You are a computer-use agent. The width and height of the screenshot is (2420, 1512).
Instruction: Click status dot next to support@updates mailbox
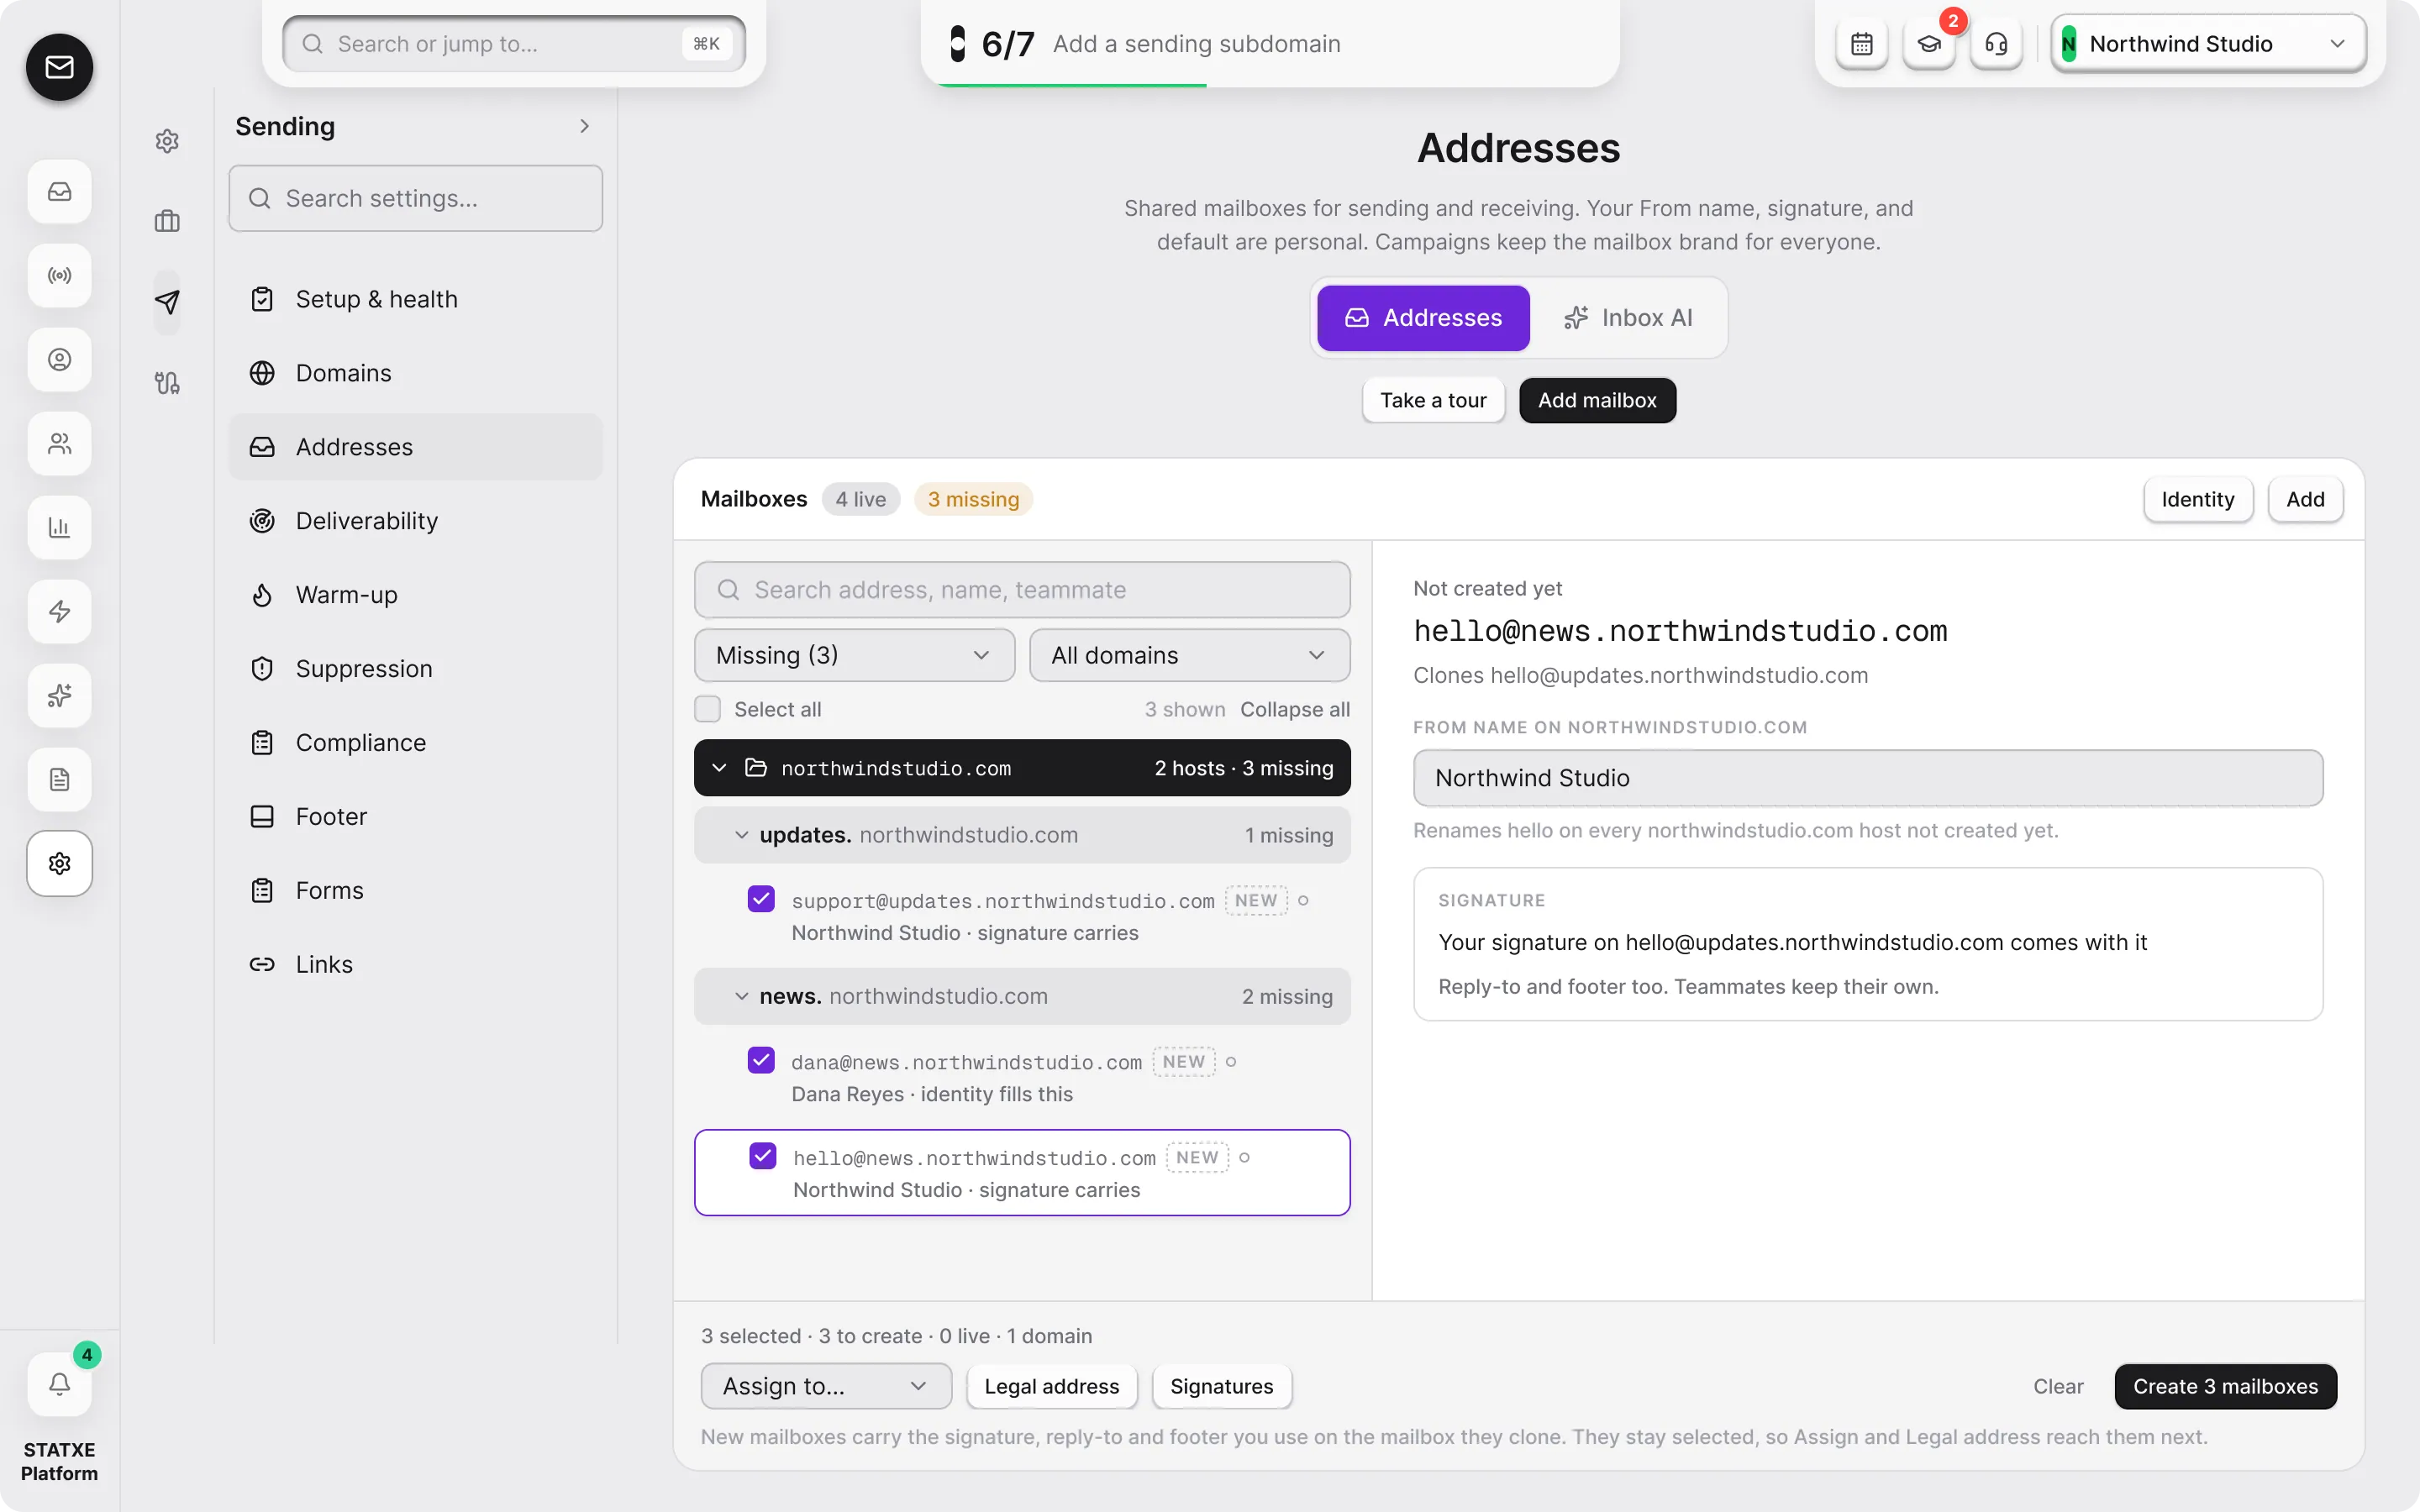pyautogui.click(x=1303, y=900)
